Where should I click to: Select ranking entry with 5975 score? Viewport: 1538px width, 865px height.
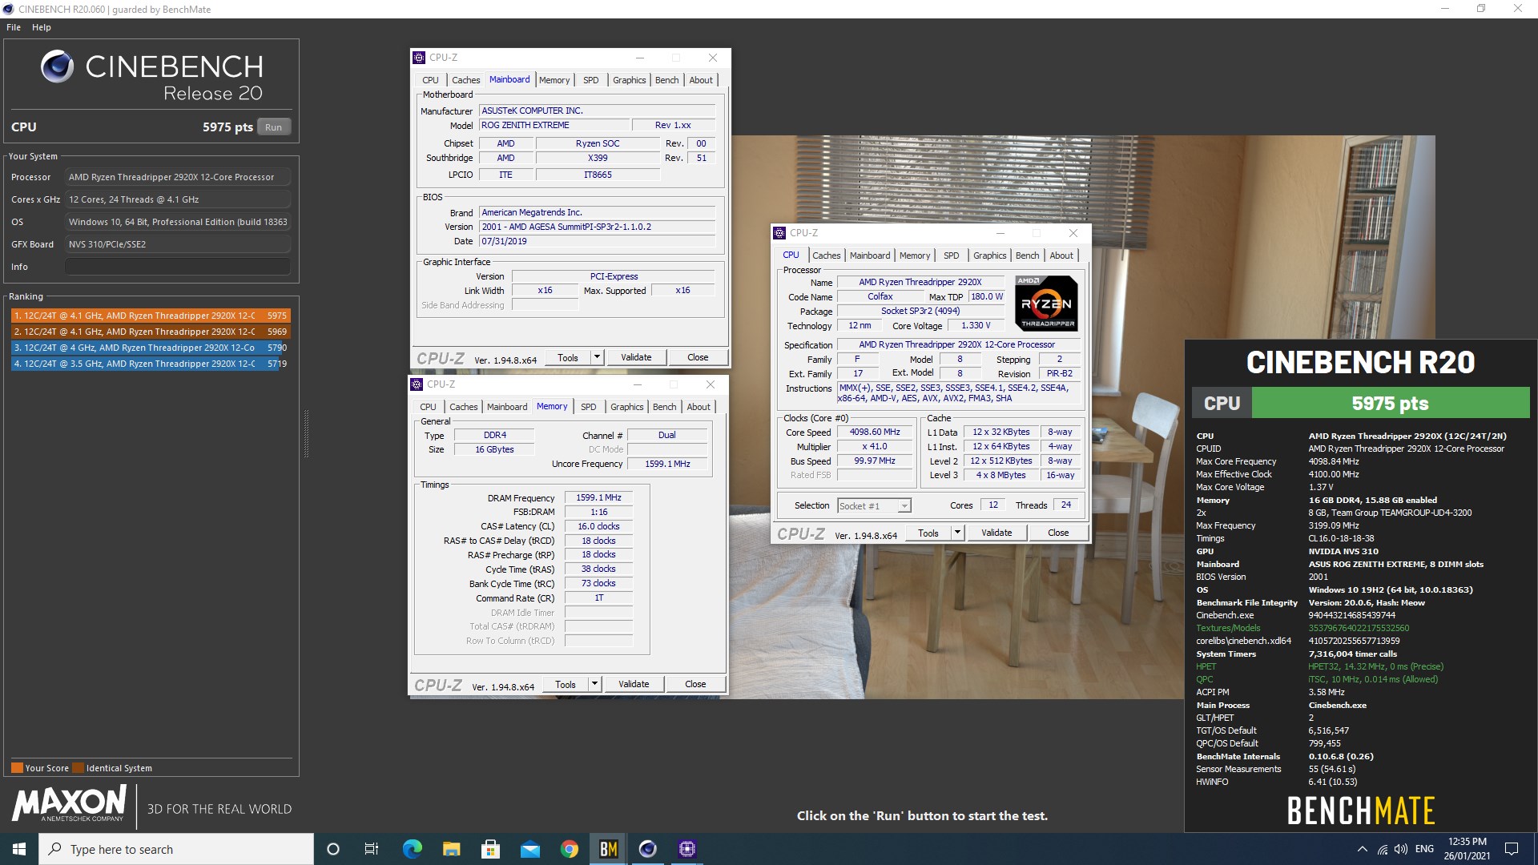click(150, 316)
